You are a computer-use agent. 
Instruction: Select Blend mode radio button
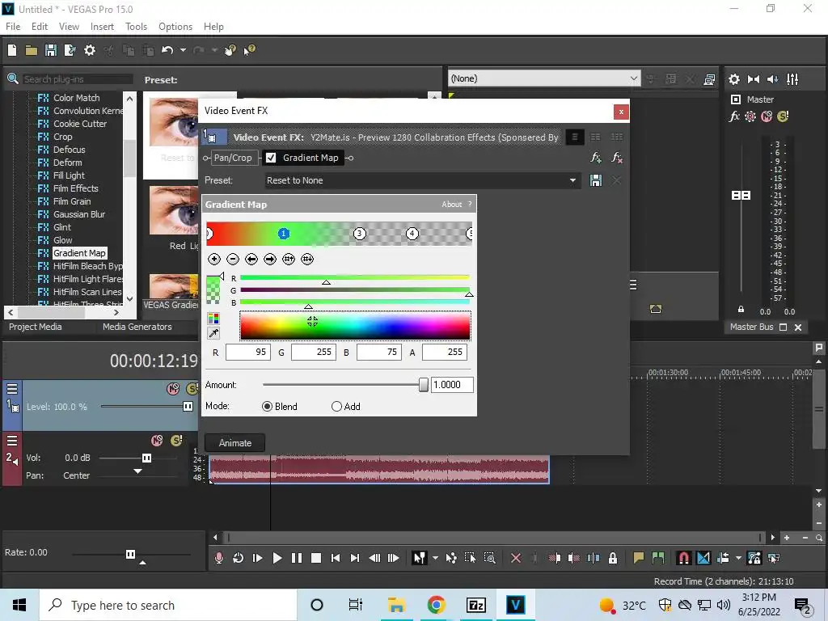[x=267, y=406]
